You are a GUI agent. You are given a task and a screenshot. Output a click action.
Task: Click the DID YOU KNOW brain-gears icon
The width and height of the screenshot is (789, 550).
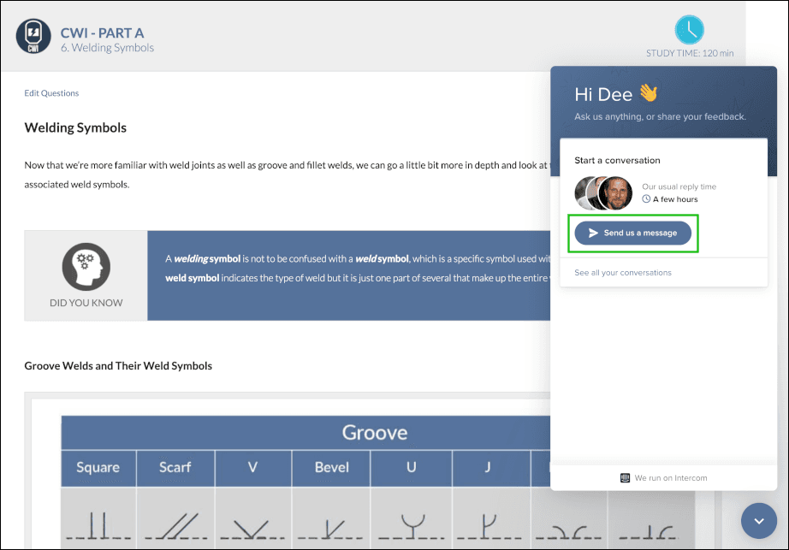86,264
